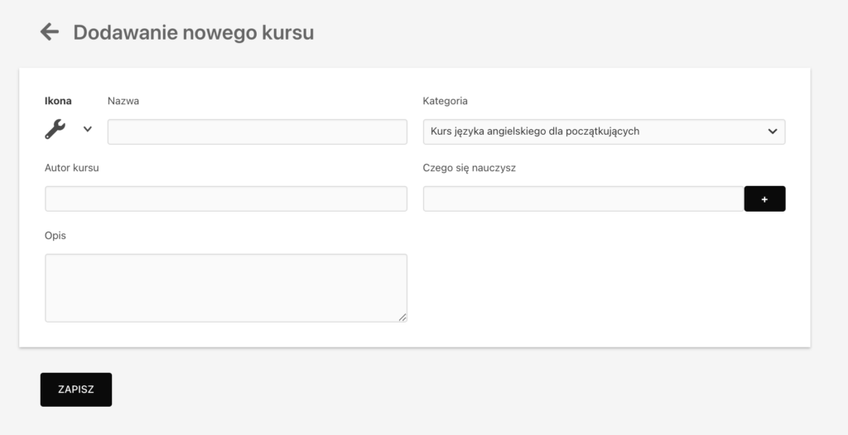Click the Opis textarea resize handle
Screen dimensions: 848x435
pos(402,318)
